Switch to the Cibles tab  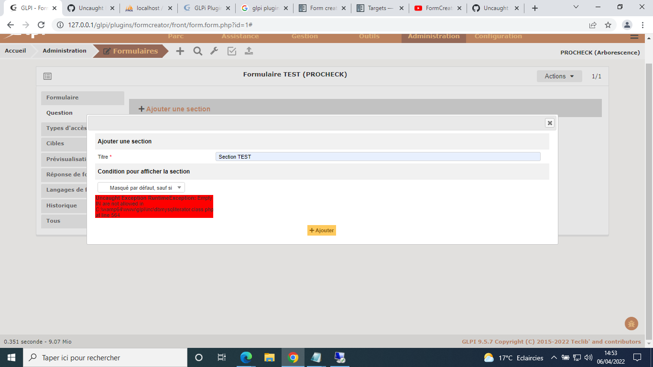[x=56, y=143]
